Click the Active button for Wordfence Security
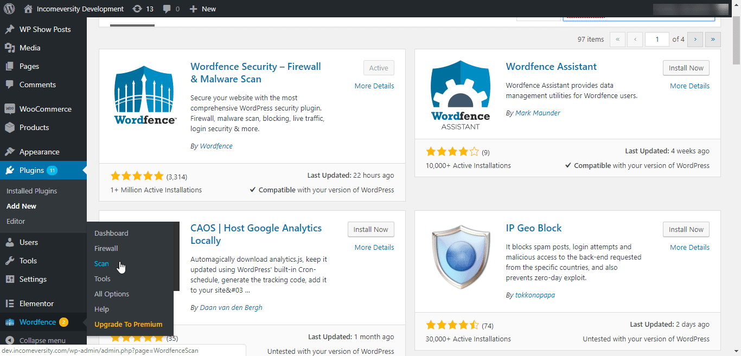The height and width of the screenshot is (356, 741). [379, 68]
